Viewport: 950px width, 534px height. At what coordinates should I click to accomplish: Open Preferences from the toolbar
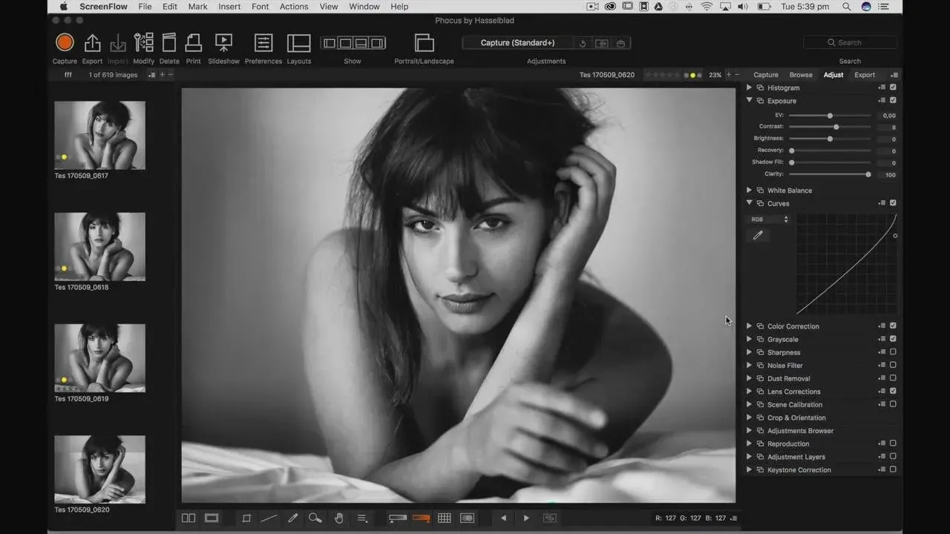[263, 42]
